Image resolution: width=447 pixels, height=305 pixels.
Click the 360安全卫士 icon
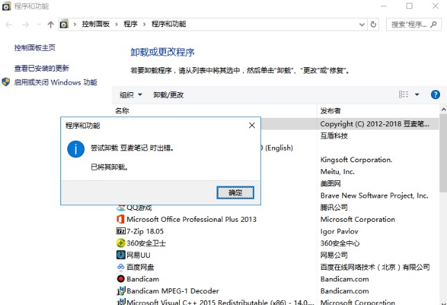[121, 243]
